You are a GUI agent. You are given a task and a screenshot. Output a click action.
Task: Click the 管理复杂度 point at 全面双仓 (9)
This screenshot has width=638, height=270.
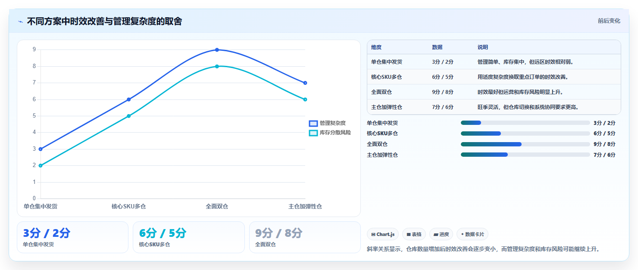click(217, 50)
